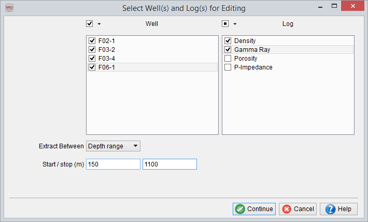This screenshot has width=368, height=222.
Task: Maximize the dialog window
Action: 334,7
